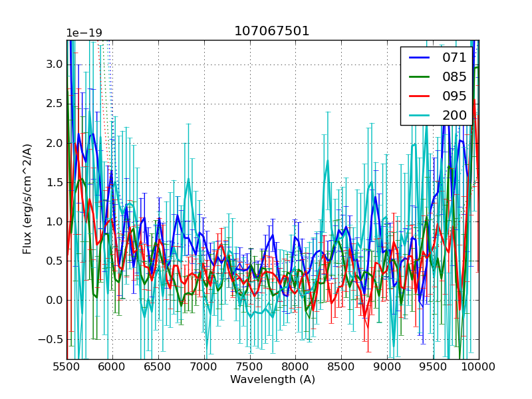Click the 8500 x-axis tick label
The height and width of the screenshot is (399, 532).
coord(342,367)
